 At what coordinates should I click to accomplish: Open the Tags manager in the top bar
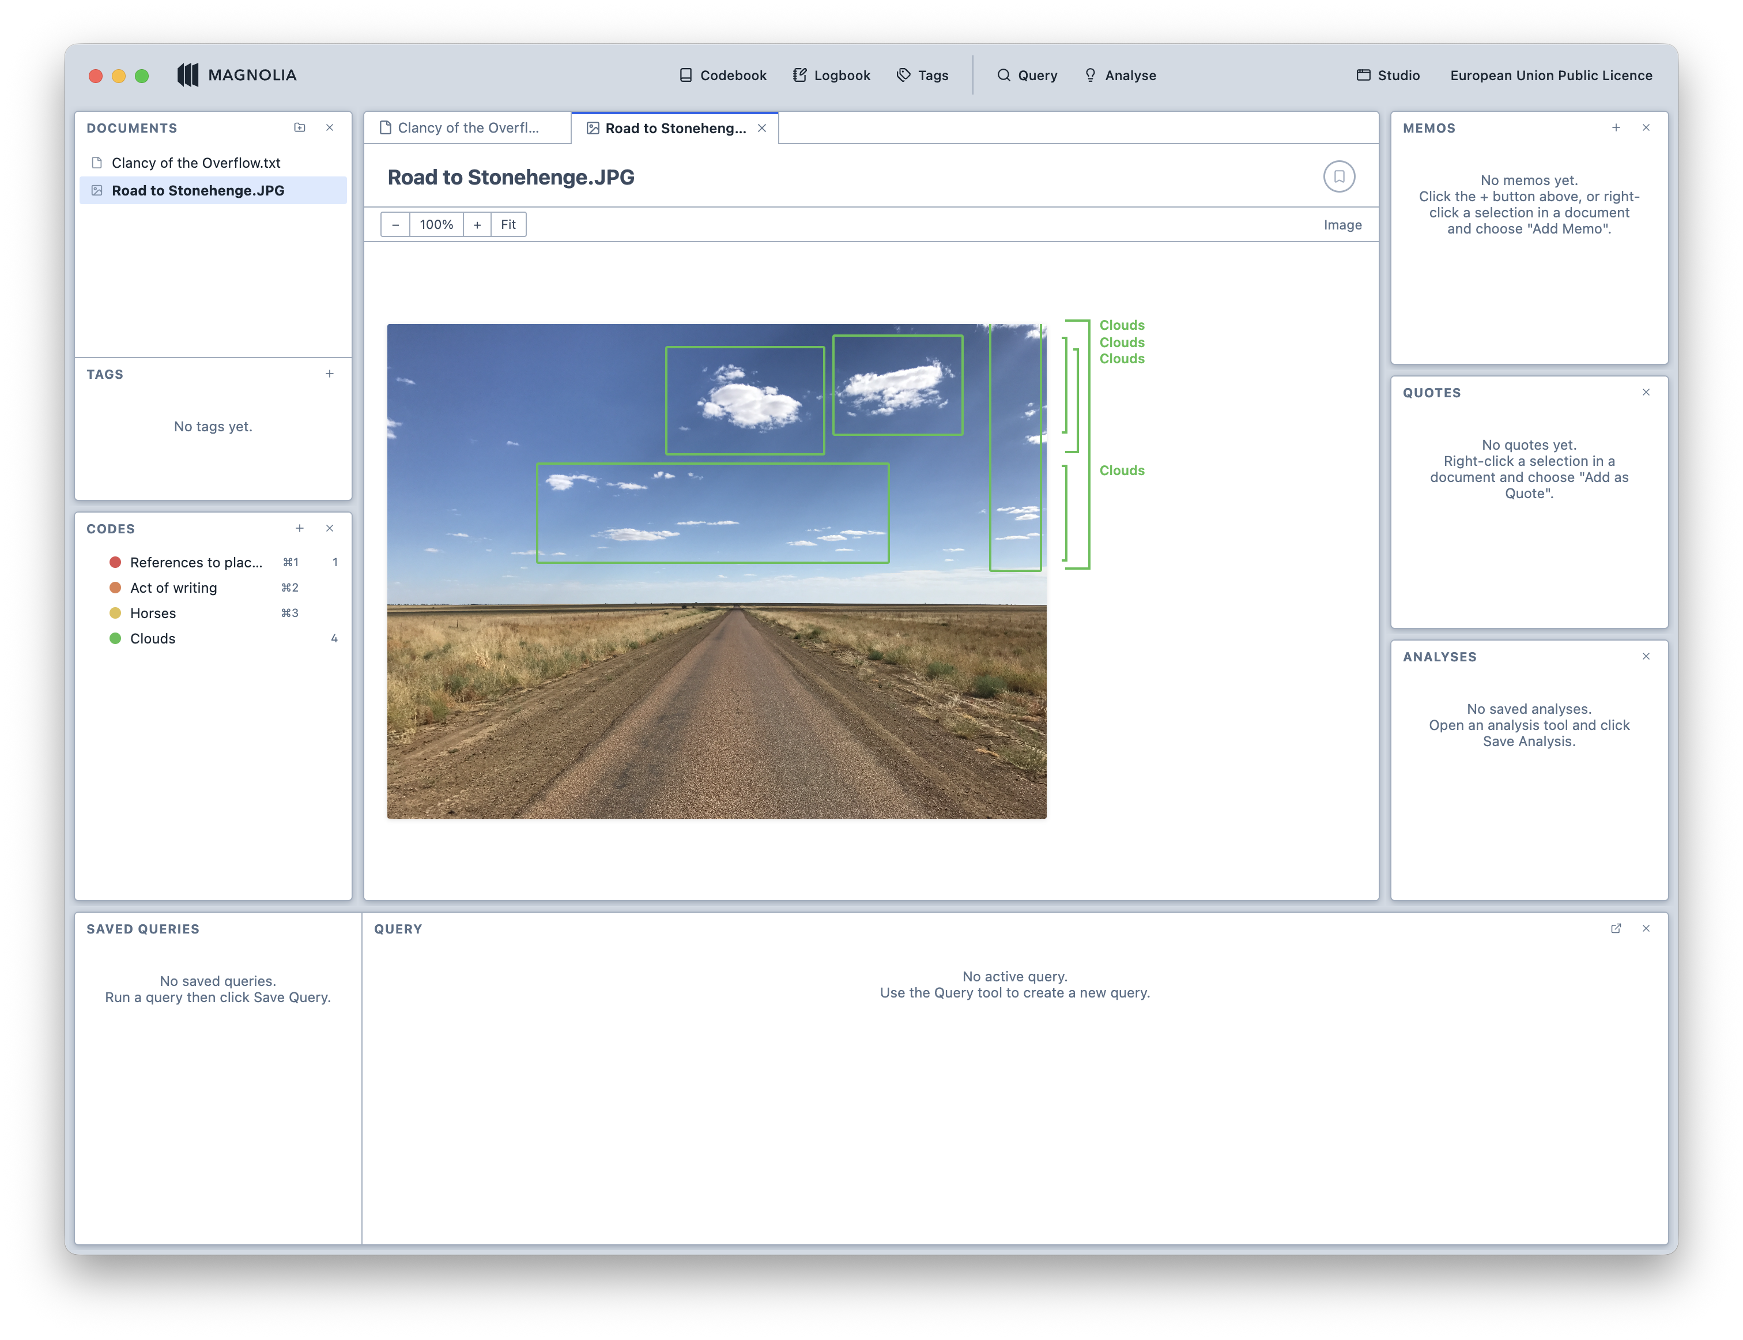point(923,75)
